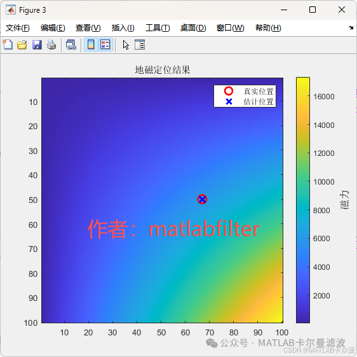Open the 桌面(D) menu

click(x=193, y=28)
